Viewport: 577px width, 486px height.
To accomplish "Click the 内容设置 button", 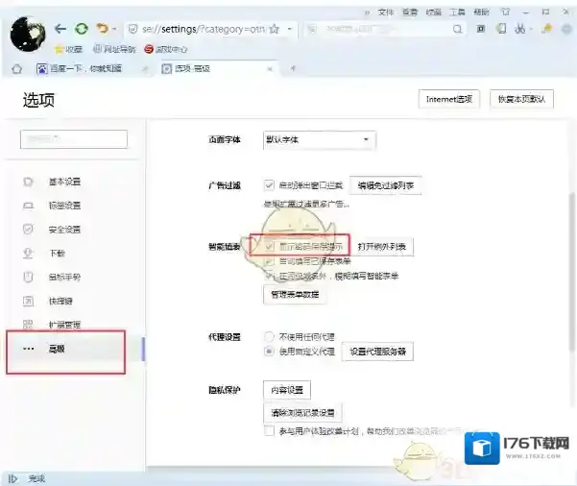I will coord(287,390).
